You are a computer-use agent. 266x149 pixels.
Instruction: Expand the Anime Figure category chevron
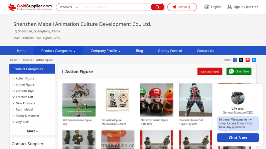[x=14, y=85]
